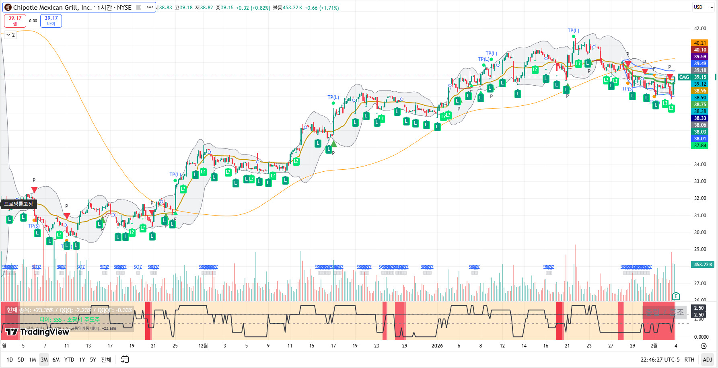Click the 453.22K volume axis label
Screen dimensions: 718x368
(x=703, y=265)
